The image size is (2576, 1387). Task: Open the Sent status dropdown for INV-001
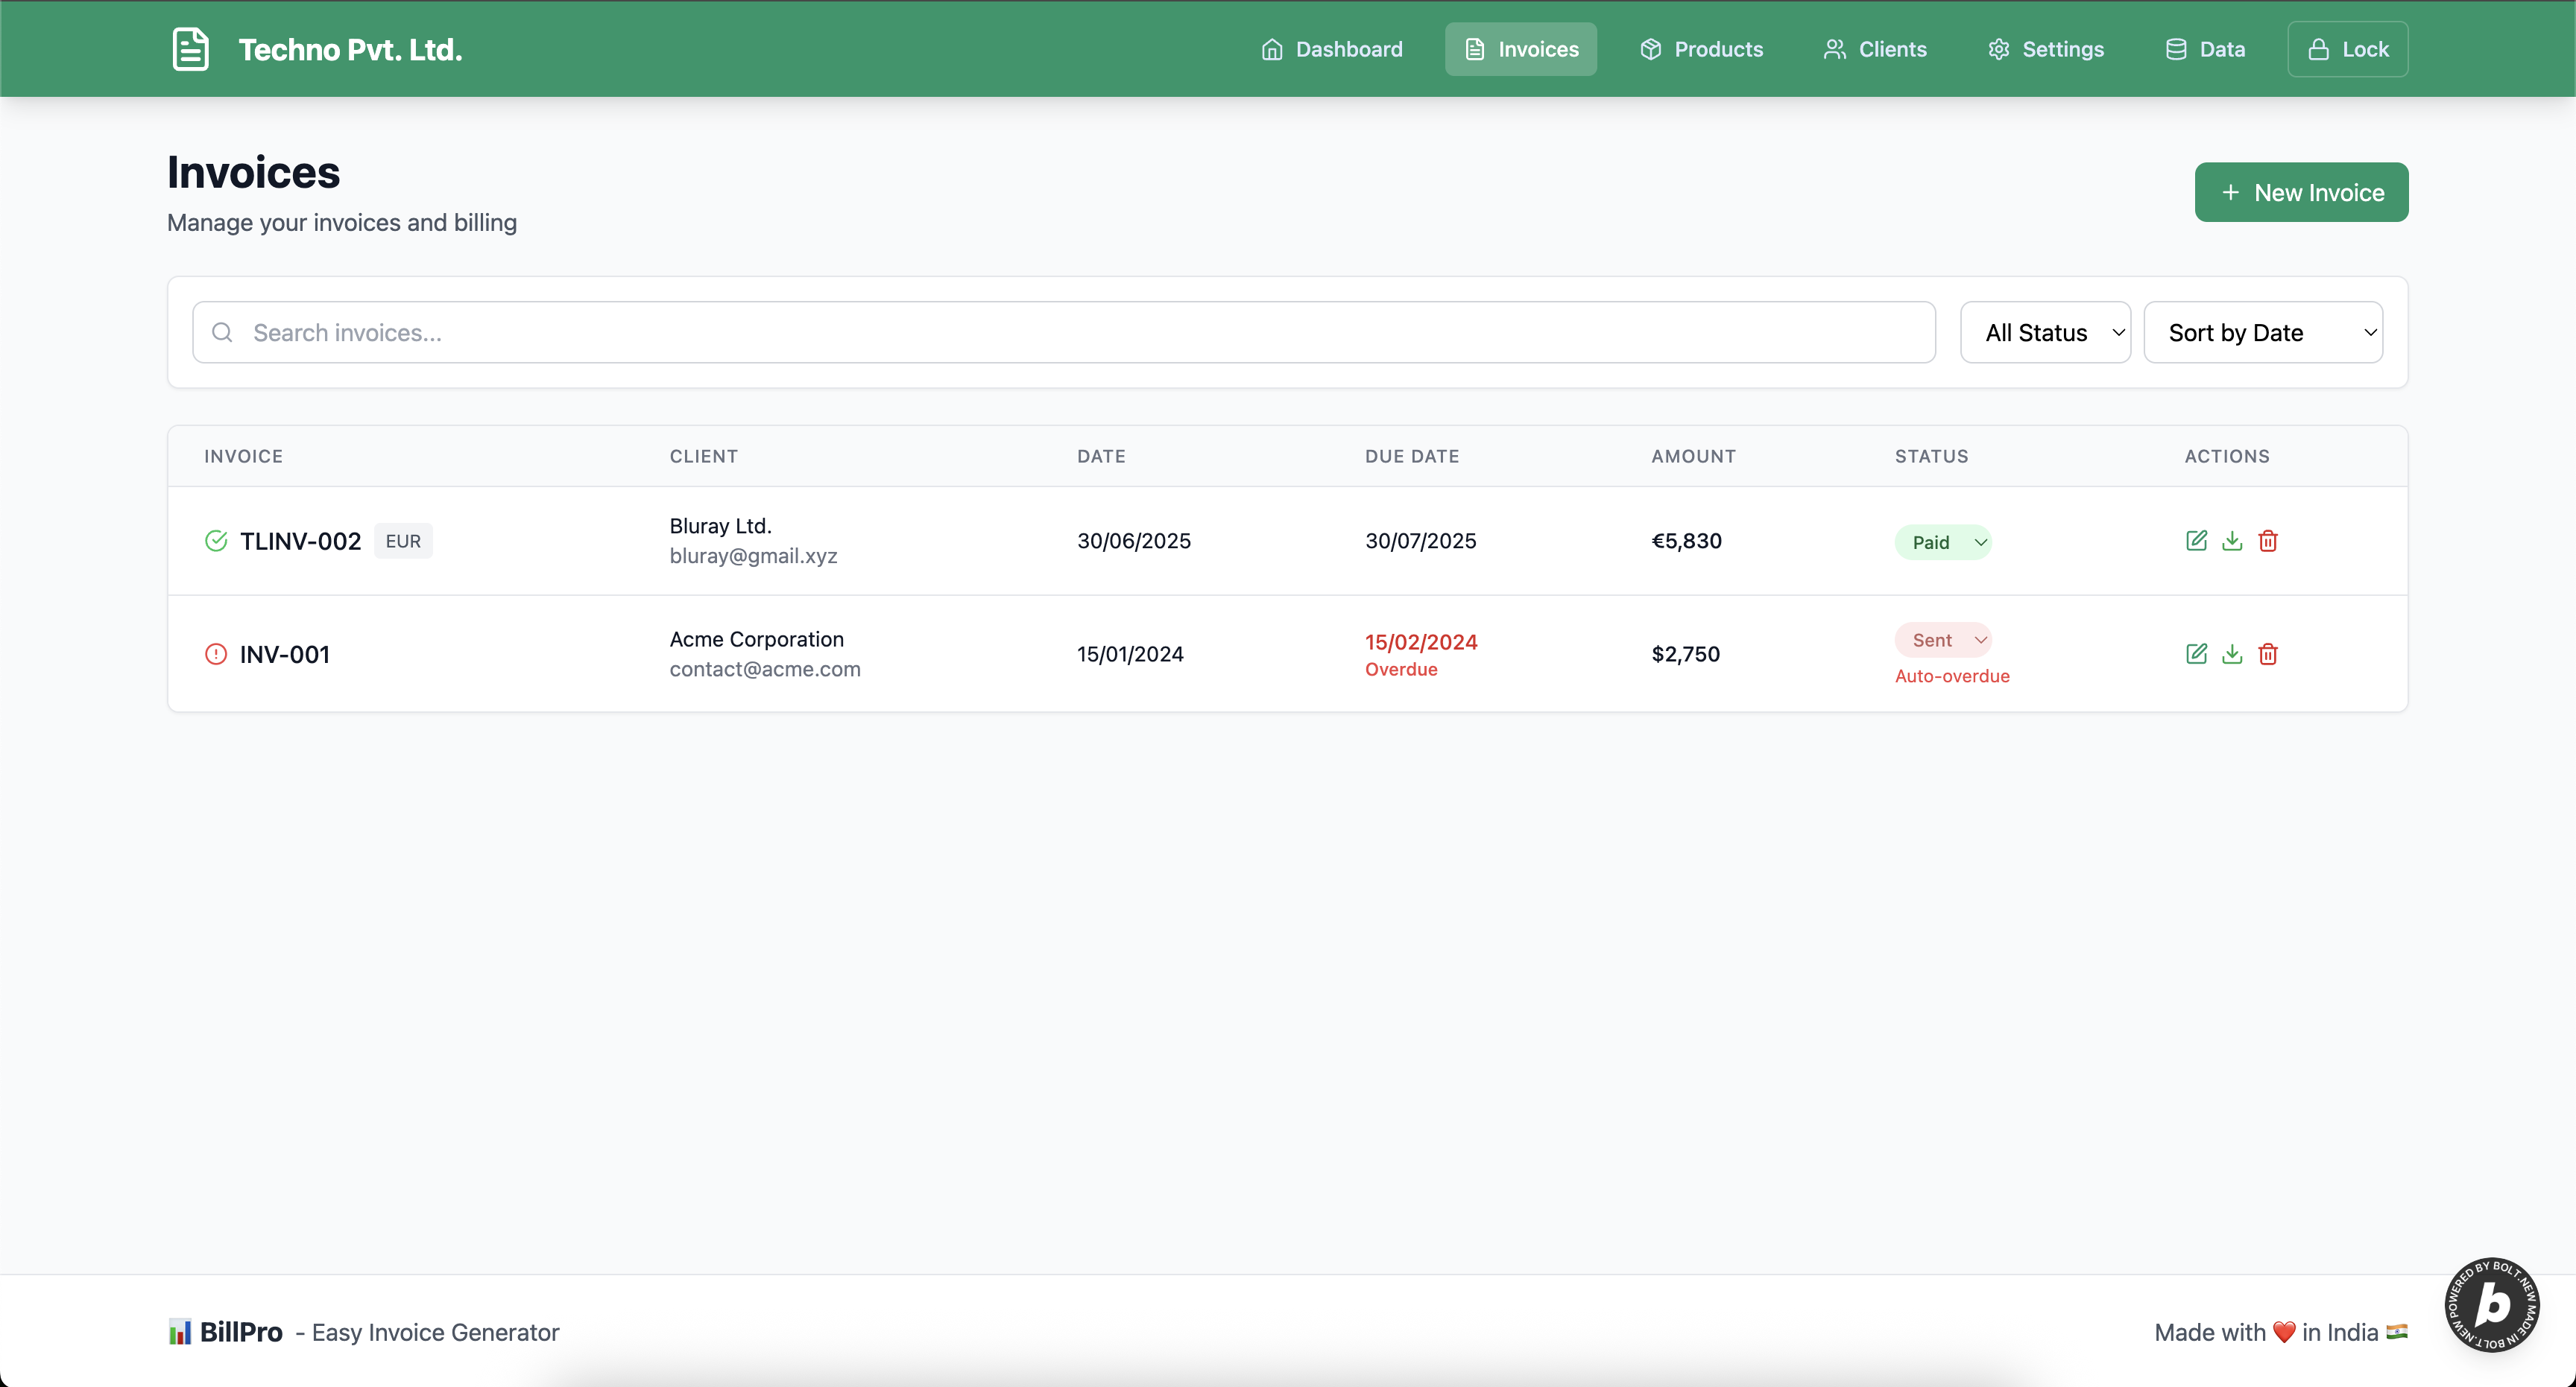tap(1943, 640)
